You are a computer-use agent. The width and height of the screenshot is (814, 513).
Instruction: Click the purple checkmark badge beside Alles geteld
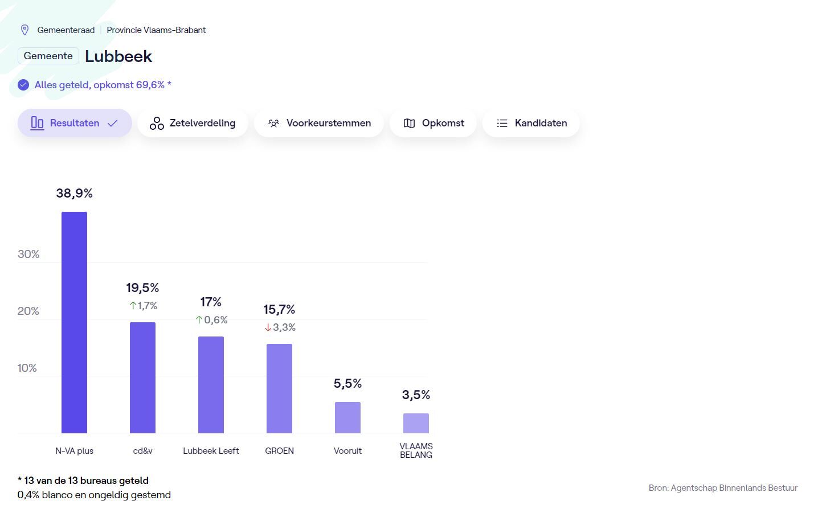(23, 85)
